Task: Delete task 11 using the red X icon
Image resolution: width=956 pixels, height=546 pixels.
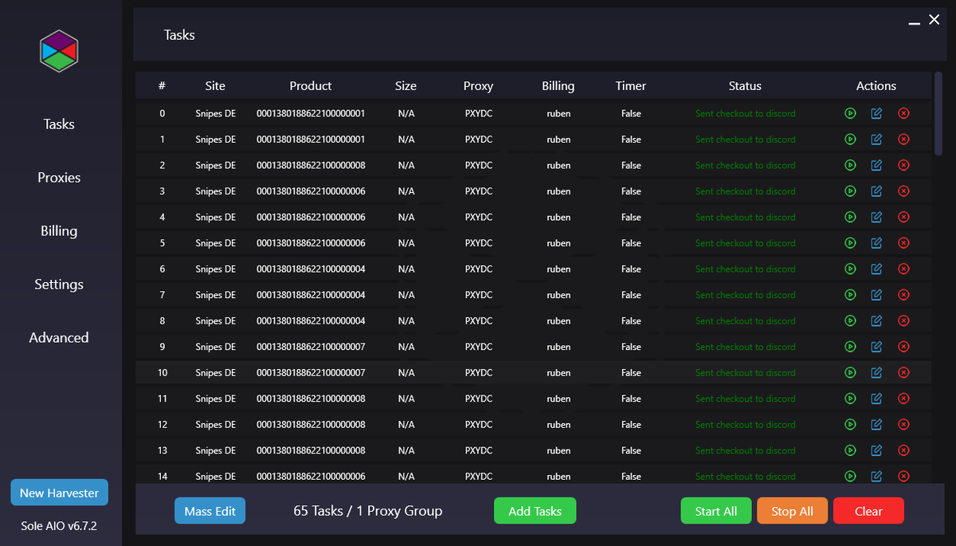Action: coord(903,399)
